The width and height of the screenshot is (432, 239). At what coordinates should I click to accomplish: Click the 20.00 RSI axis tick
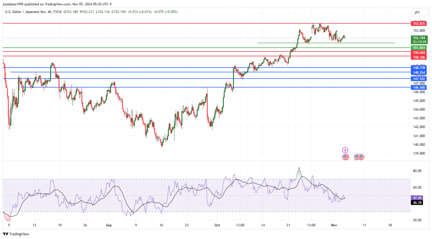point(417,220)
